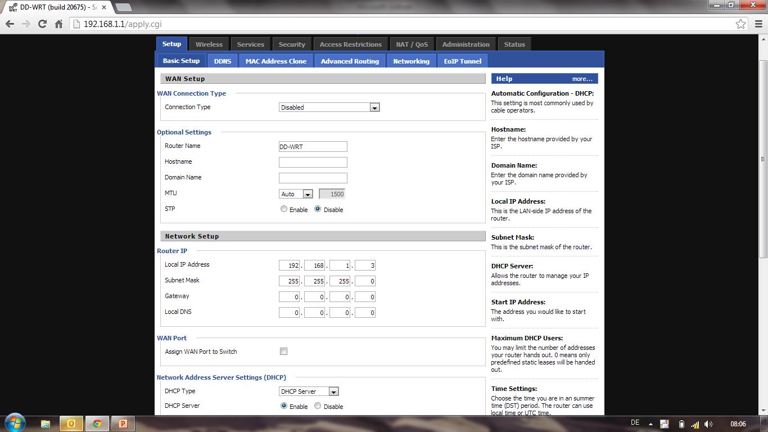This screenshot has height=432, width=768.
Task: Click the browser address bar URL
Action: [123, 24]
